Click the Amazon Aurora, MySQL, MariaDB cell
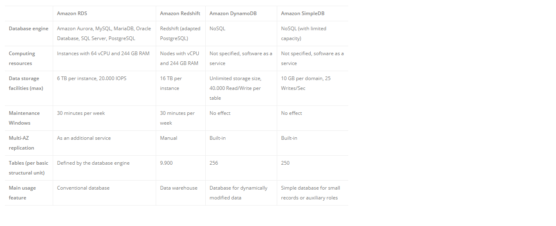 (104, 34)
